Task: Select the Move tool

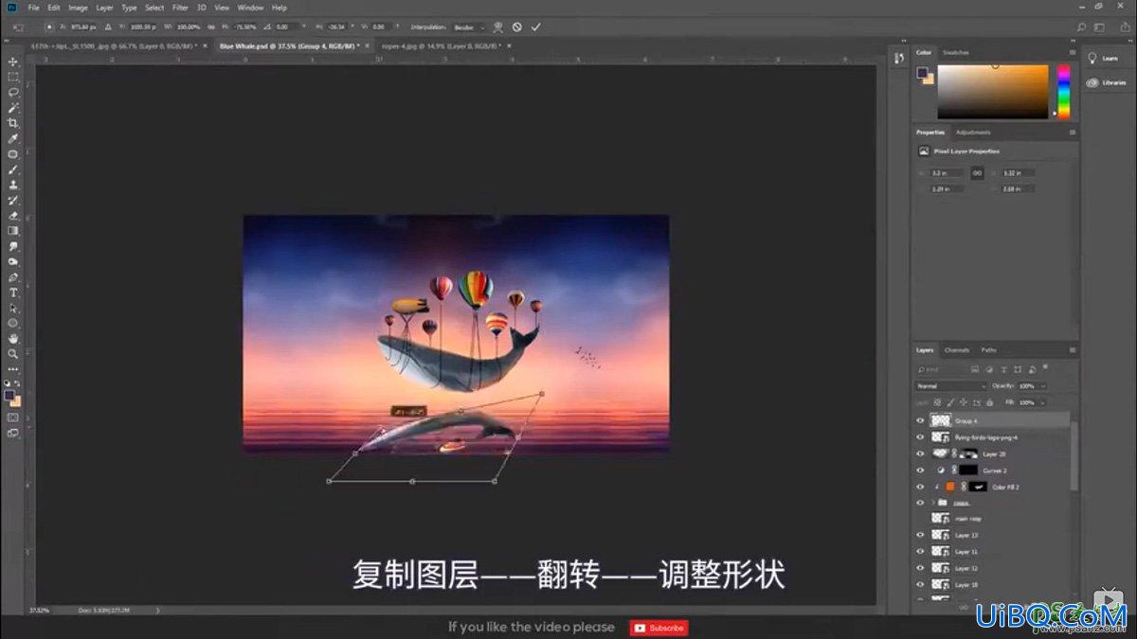Action: tap(13, 62)
